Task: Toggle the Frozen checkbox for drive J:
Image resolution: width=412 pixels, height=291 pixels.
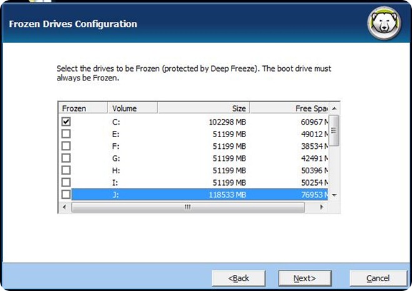Action: 66,194
